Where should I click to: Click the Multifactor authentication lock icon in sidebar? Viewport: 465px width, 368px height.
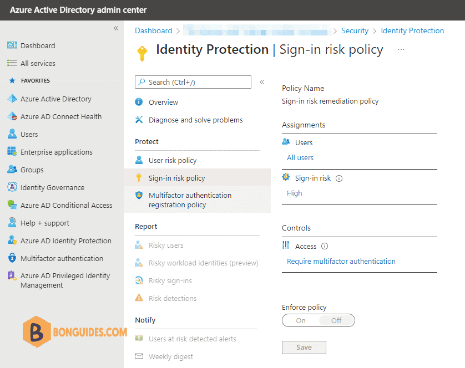[12, 258]
